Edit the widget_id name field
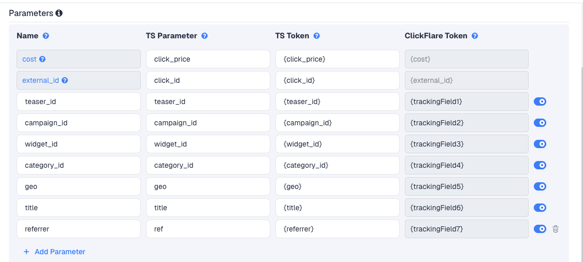Viewport: 583px width, 262px height. 79,144
